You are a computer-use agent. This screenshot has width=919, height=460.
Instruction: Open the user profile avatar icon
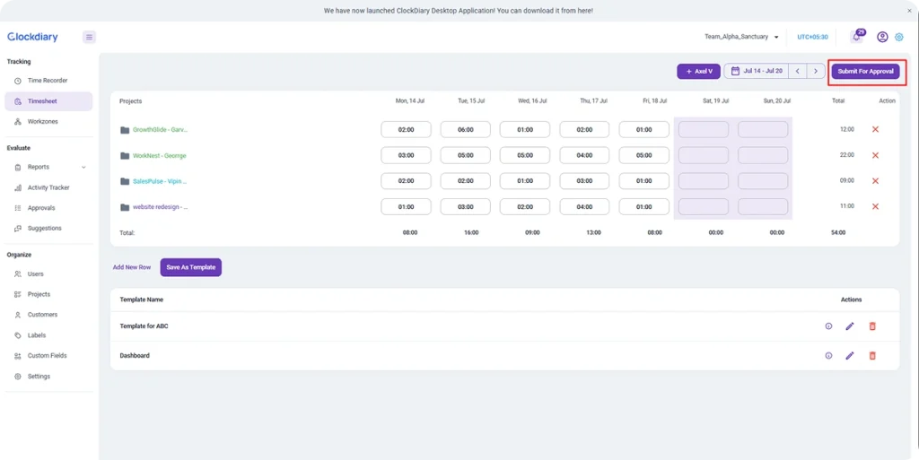[x=882, y=37]
